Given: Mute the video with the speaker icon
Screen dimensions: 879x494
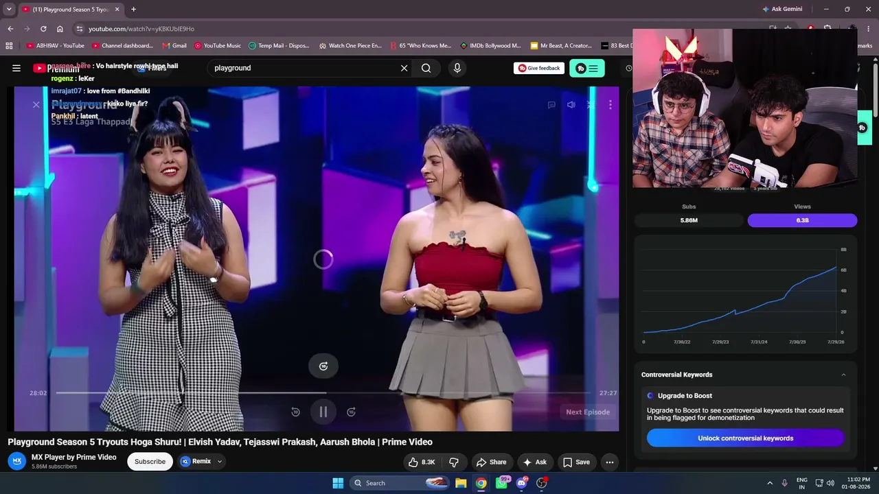Looking at the screenshot, I should (571, 105).
